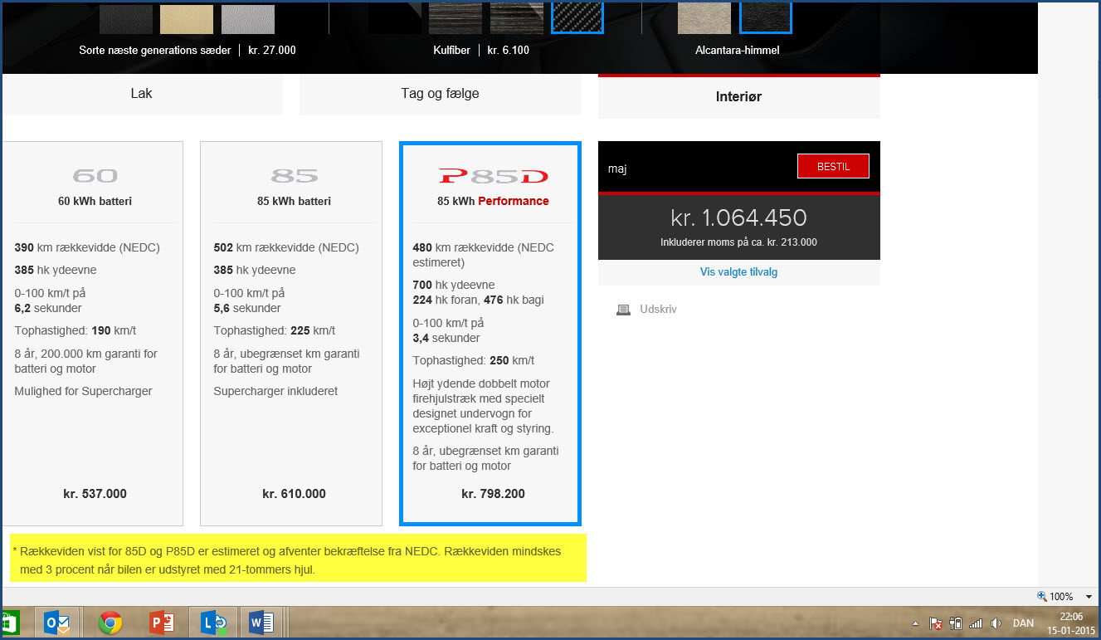Click the '502 km rækkevidde (NEDC)' text
Viewport: 1101px width, 640px height.
tap(286, 247)
